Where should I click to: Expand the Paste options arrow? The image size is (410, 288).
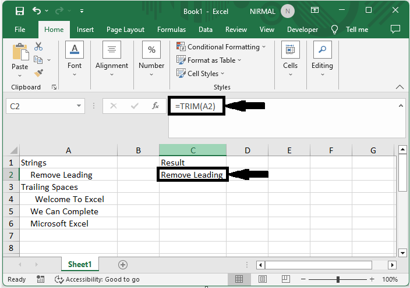tap(20, 75)
